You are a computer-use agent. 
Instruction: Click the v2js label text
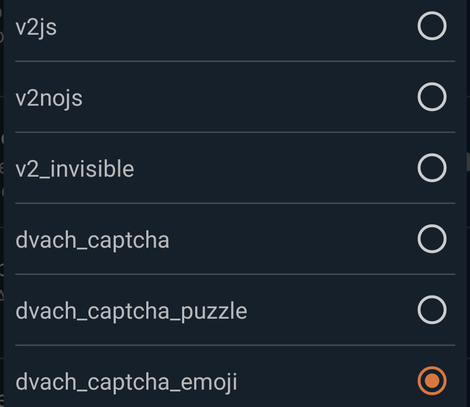pyautogui.click(x=36, y=27)
